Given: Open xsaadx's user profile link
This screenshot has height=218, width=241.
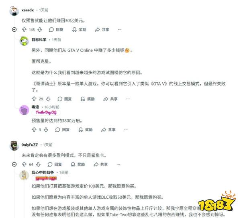Looking at the screenshot, I should [28, 10].
